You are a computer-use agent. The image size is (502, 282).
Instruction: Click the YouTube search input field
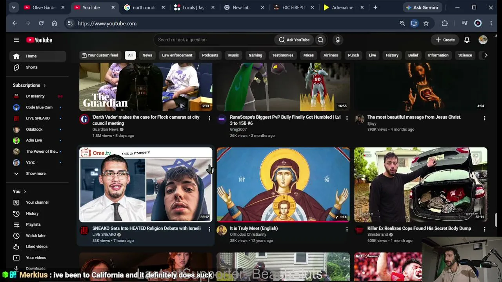(x=214, y=40)
